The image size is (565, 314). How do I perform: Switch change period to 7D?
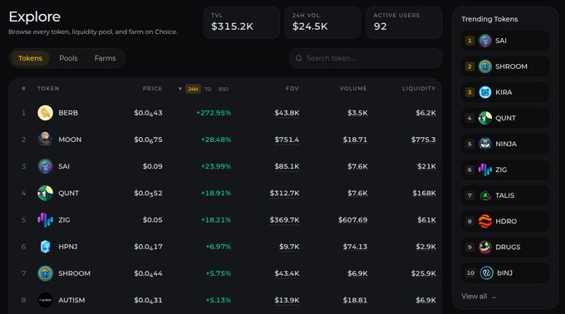tap(208, 89)
